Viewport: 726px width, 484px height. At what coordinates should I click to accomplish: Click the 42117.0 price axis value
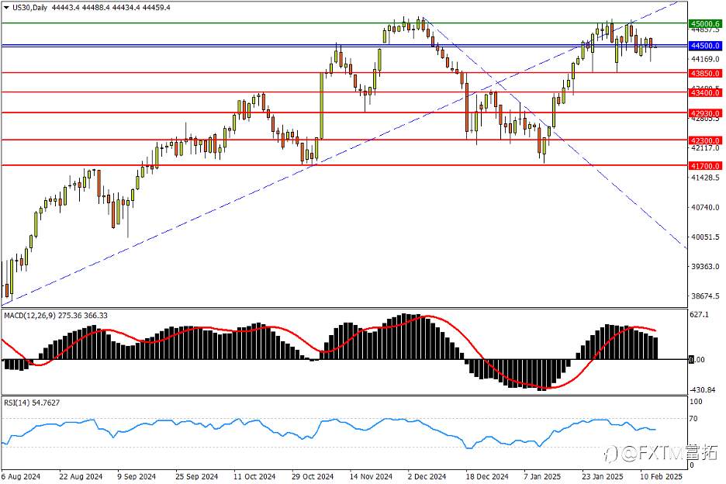[x=705, y=147]
